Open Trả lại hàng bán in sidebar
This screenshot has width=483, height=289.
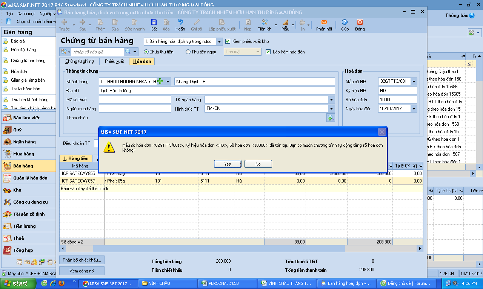click(x=25, y=89)
